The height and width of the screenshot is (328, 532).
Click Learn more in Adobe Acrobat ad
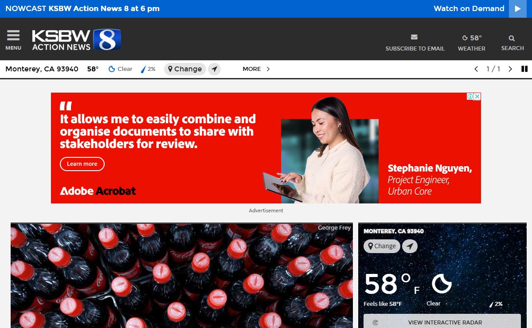82,164
